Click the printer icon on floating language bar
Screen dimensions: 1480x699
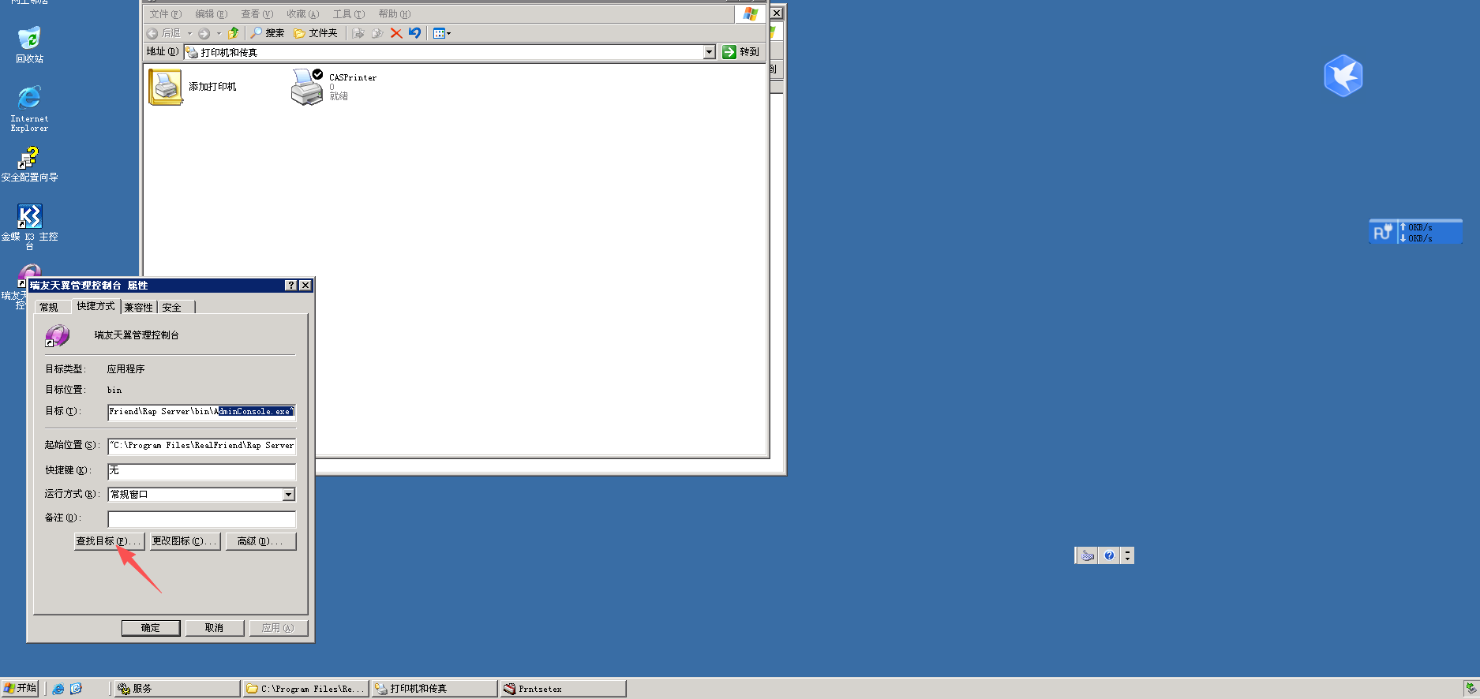[x=1088, y=555]
